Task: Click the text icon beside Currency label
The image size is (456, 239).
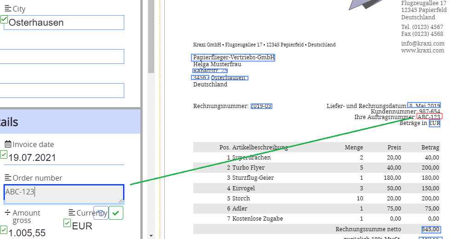Action: coord(72,213)
